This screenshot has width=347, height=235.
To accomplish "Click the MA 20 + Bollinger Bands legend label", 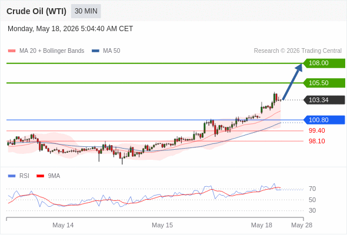I will (52, 51).
